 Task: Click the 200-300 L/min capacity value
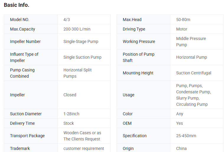click(x=77, y=29)
